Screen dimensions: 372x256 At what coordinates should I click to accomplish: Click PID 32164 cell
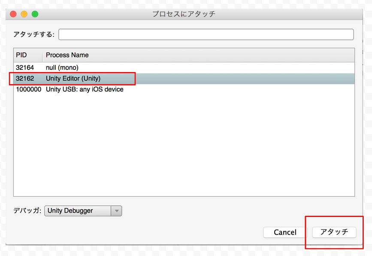click(x=25, y=68)
